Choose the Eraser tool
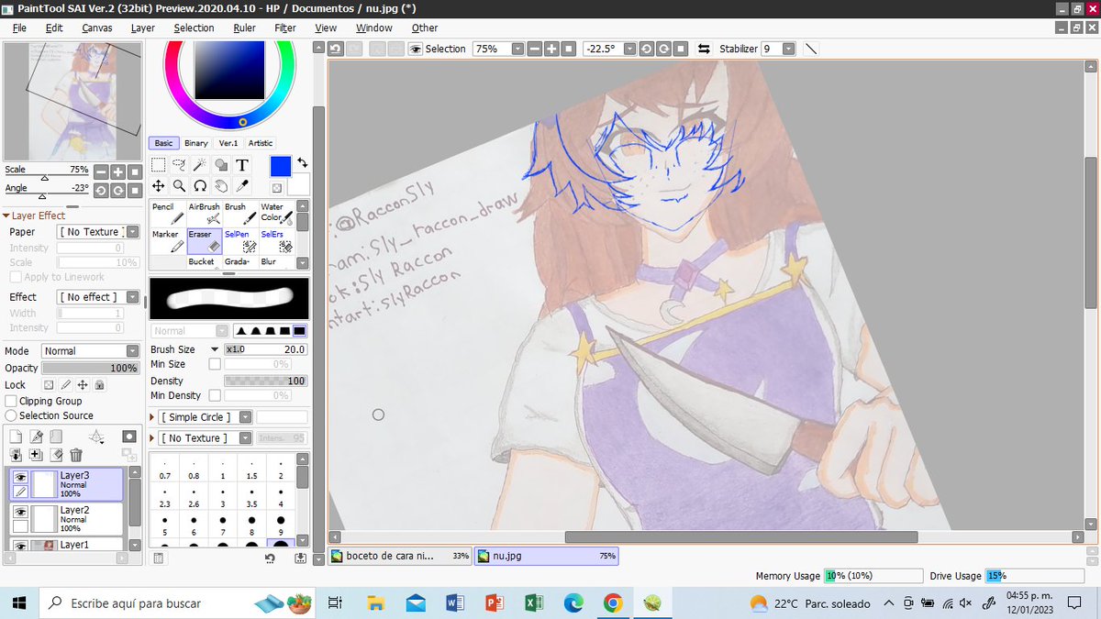 click(x=204, y=240)
